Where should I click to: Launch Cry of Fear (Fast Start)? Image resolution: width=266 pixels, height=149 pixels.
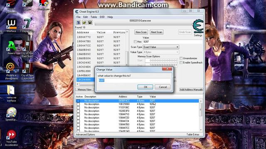click(x=27, y=49)
